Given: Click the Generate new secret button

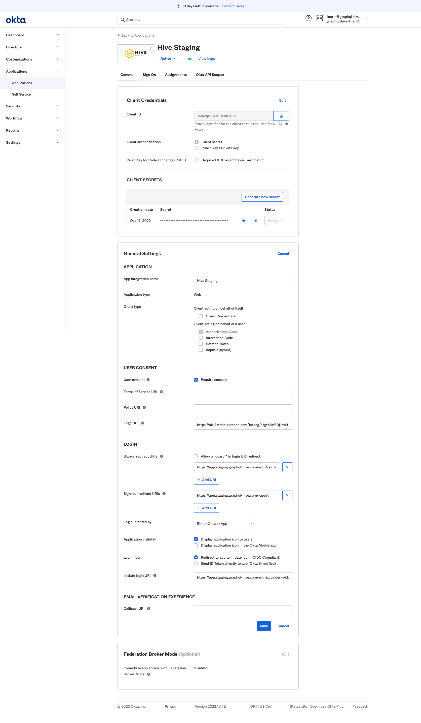Looking at the screenshot, I should (x=262, y=197).
